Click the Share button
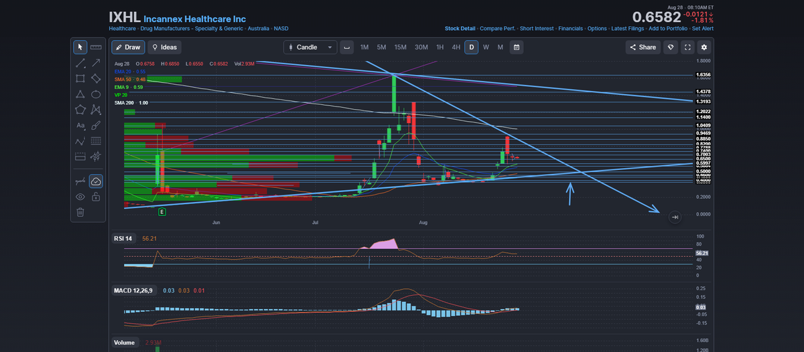The width and height of the screenshot is (804, 352). coord(643,48)
